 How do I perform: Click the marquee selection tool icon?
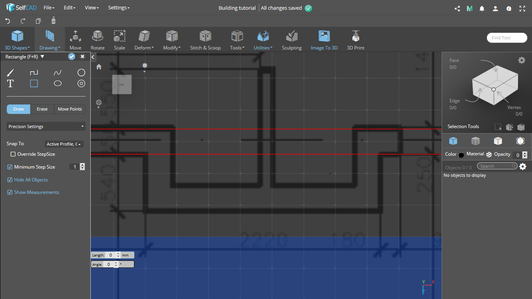click(498, 127)
